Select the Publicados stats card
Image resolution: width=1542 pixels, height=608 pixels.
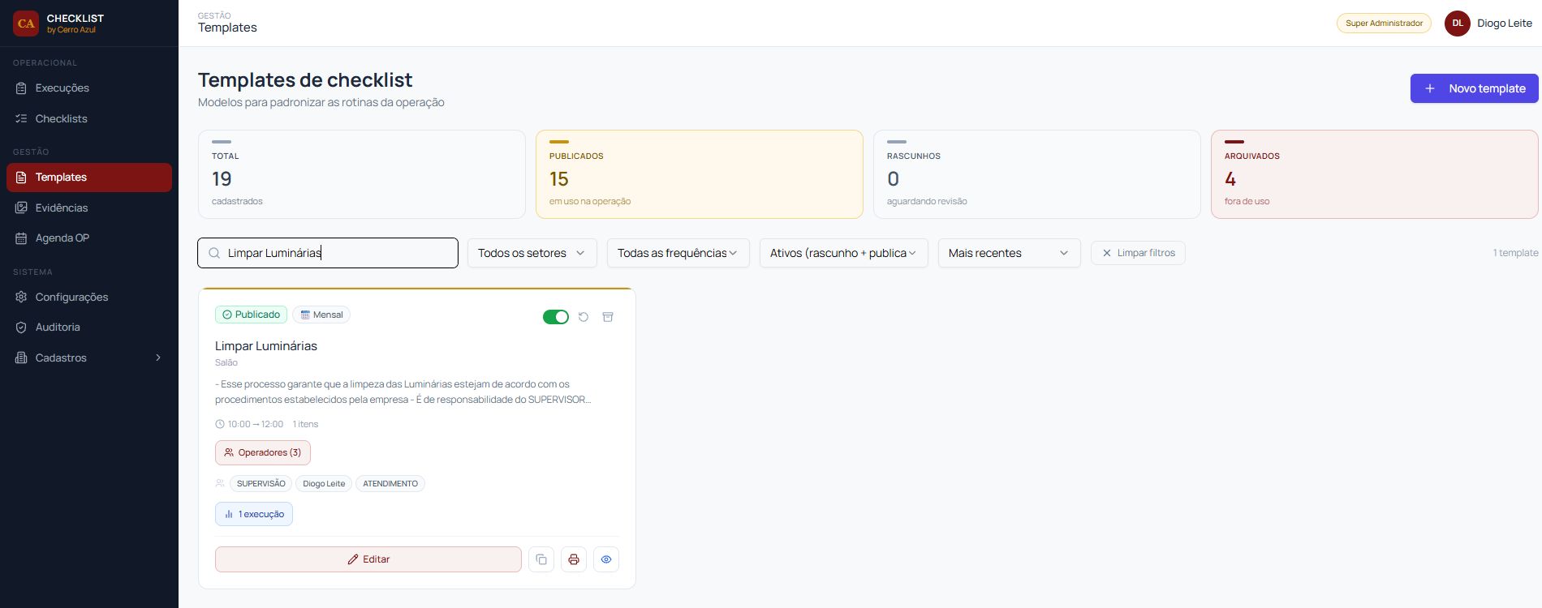(x=700, y=174)
